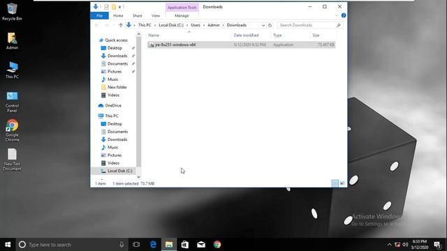This screenshot has height=251, width=447.
Task: Refresh the Downloads folder view
Action: 270,25
